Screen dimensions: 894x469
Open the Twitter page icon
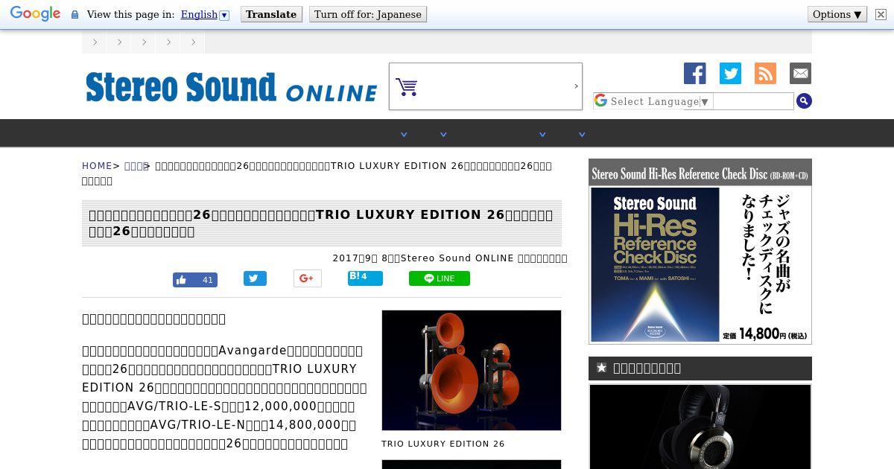click(x=730, y=73)
